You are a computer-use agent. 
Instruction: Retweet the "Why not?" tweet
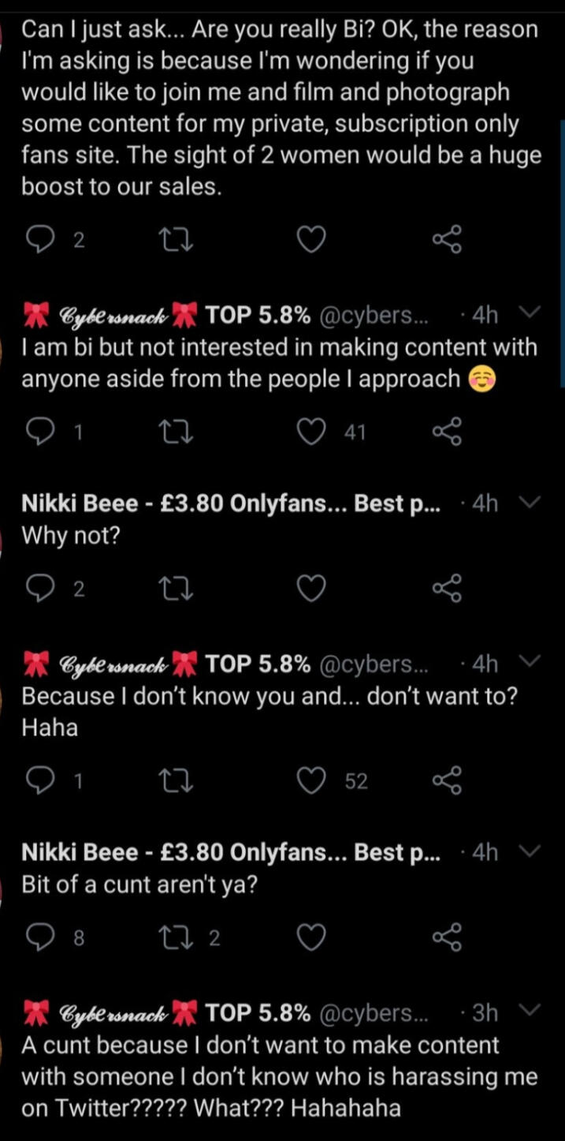[x=176, y=588]
